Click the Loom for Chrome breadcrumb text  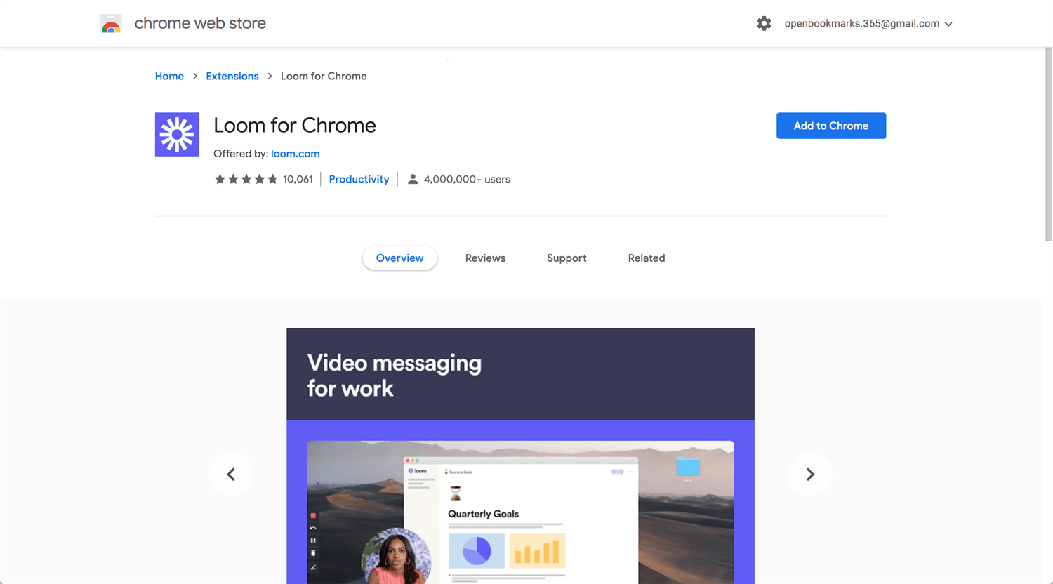pyautogui.click(x=324, y=76)
